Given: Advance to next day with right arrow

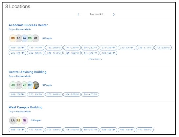Looking at the screenshot, I should click(114, 14).
